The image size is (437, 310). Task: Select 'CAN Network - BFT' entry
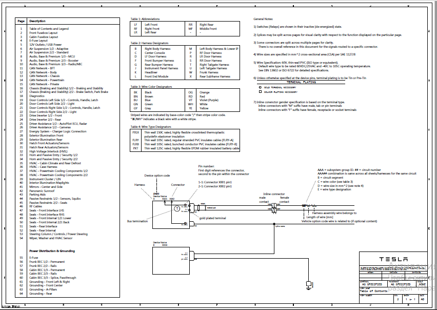pyautogui.click(x=42, y=68)
